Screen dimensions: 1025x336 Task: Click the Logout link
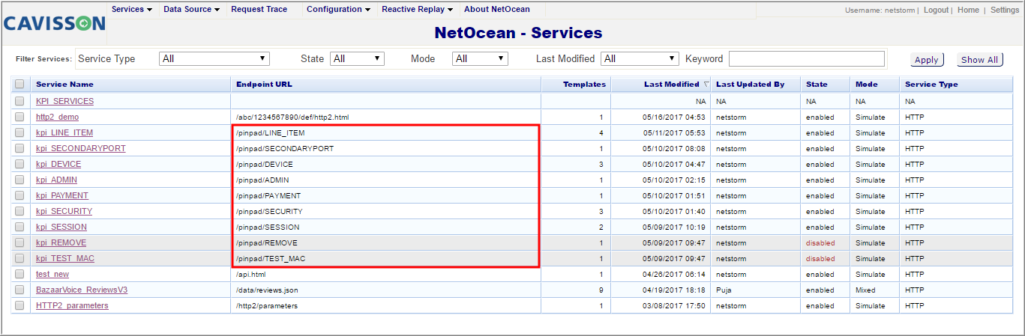point(936,10)
